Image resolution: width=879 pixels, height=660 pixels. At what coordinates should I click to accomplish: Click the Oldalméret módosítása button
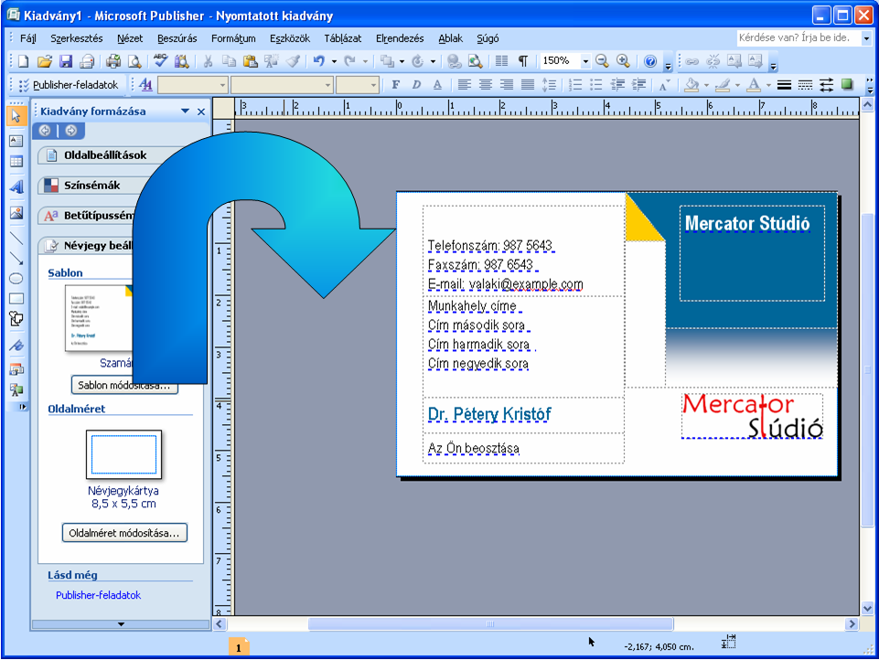[124, 533]
